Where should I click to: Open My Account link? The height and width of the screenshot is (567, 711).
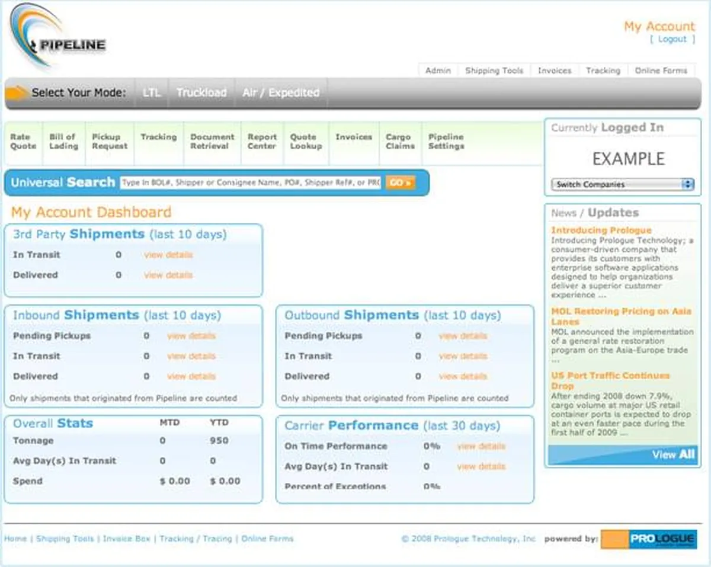click(659, 27)
